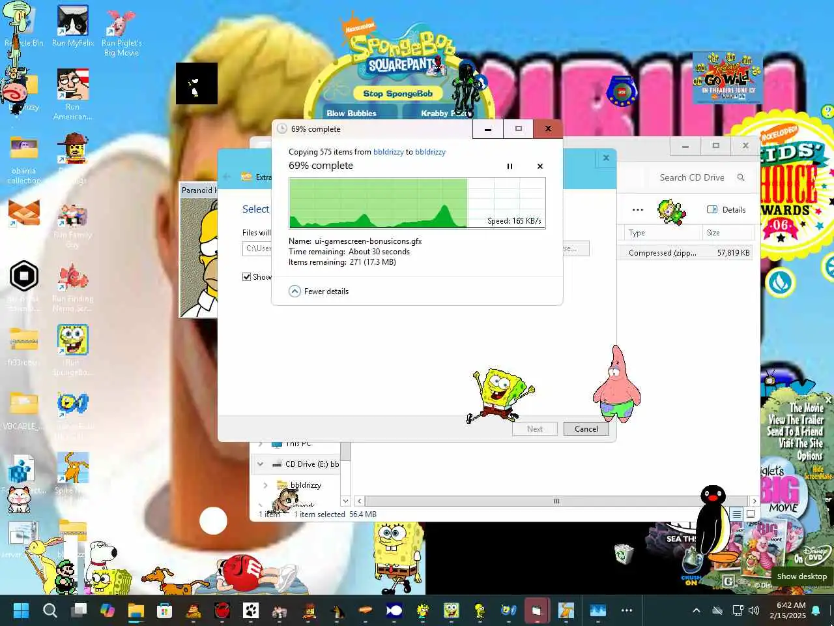Cancel the copy with the X beside pause
The image size is (834, 626).
click(540, 166)
